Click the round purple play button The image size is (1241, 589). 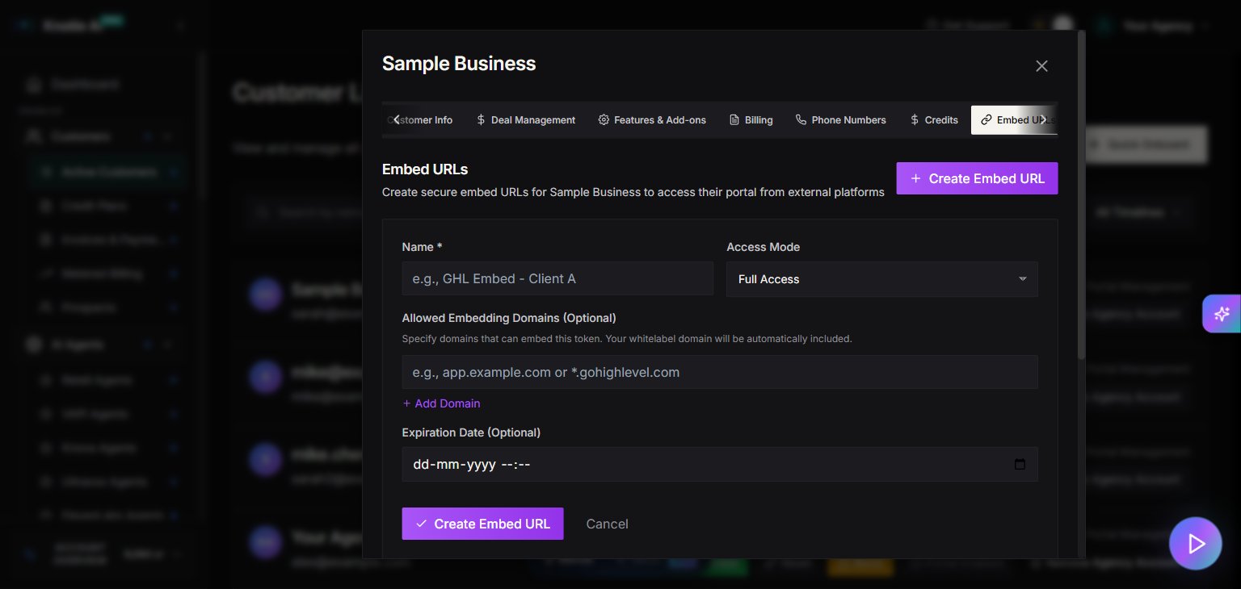point(1196,544)
